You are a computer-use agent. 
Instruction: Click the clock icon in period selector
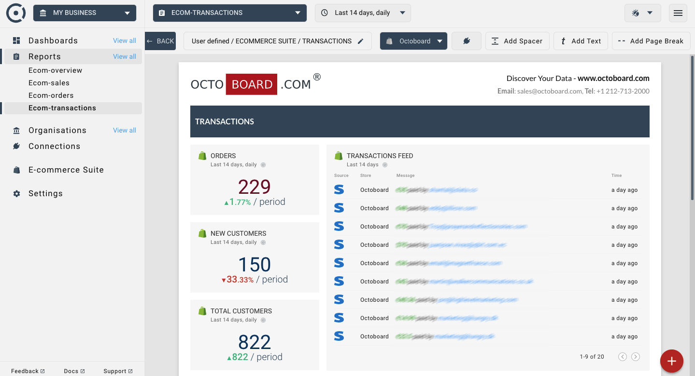pos(325,13)
